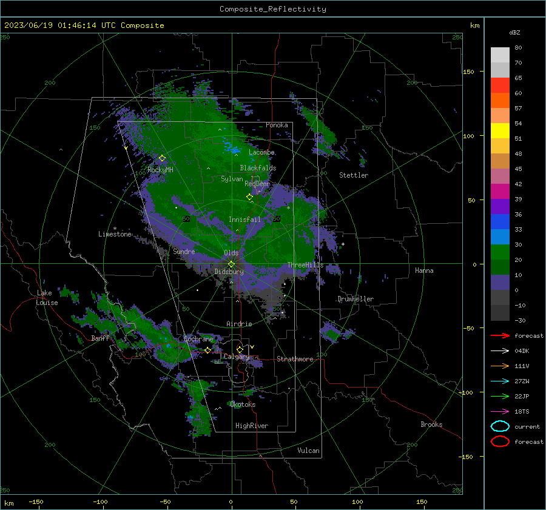This screenshot has width=546, height=510.
Task: Click the blue high-reflectivity cell near Lacombe
Action: click(232, 147)
